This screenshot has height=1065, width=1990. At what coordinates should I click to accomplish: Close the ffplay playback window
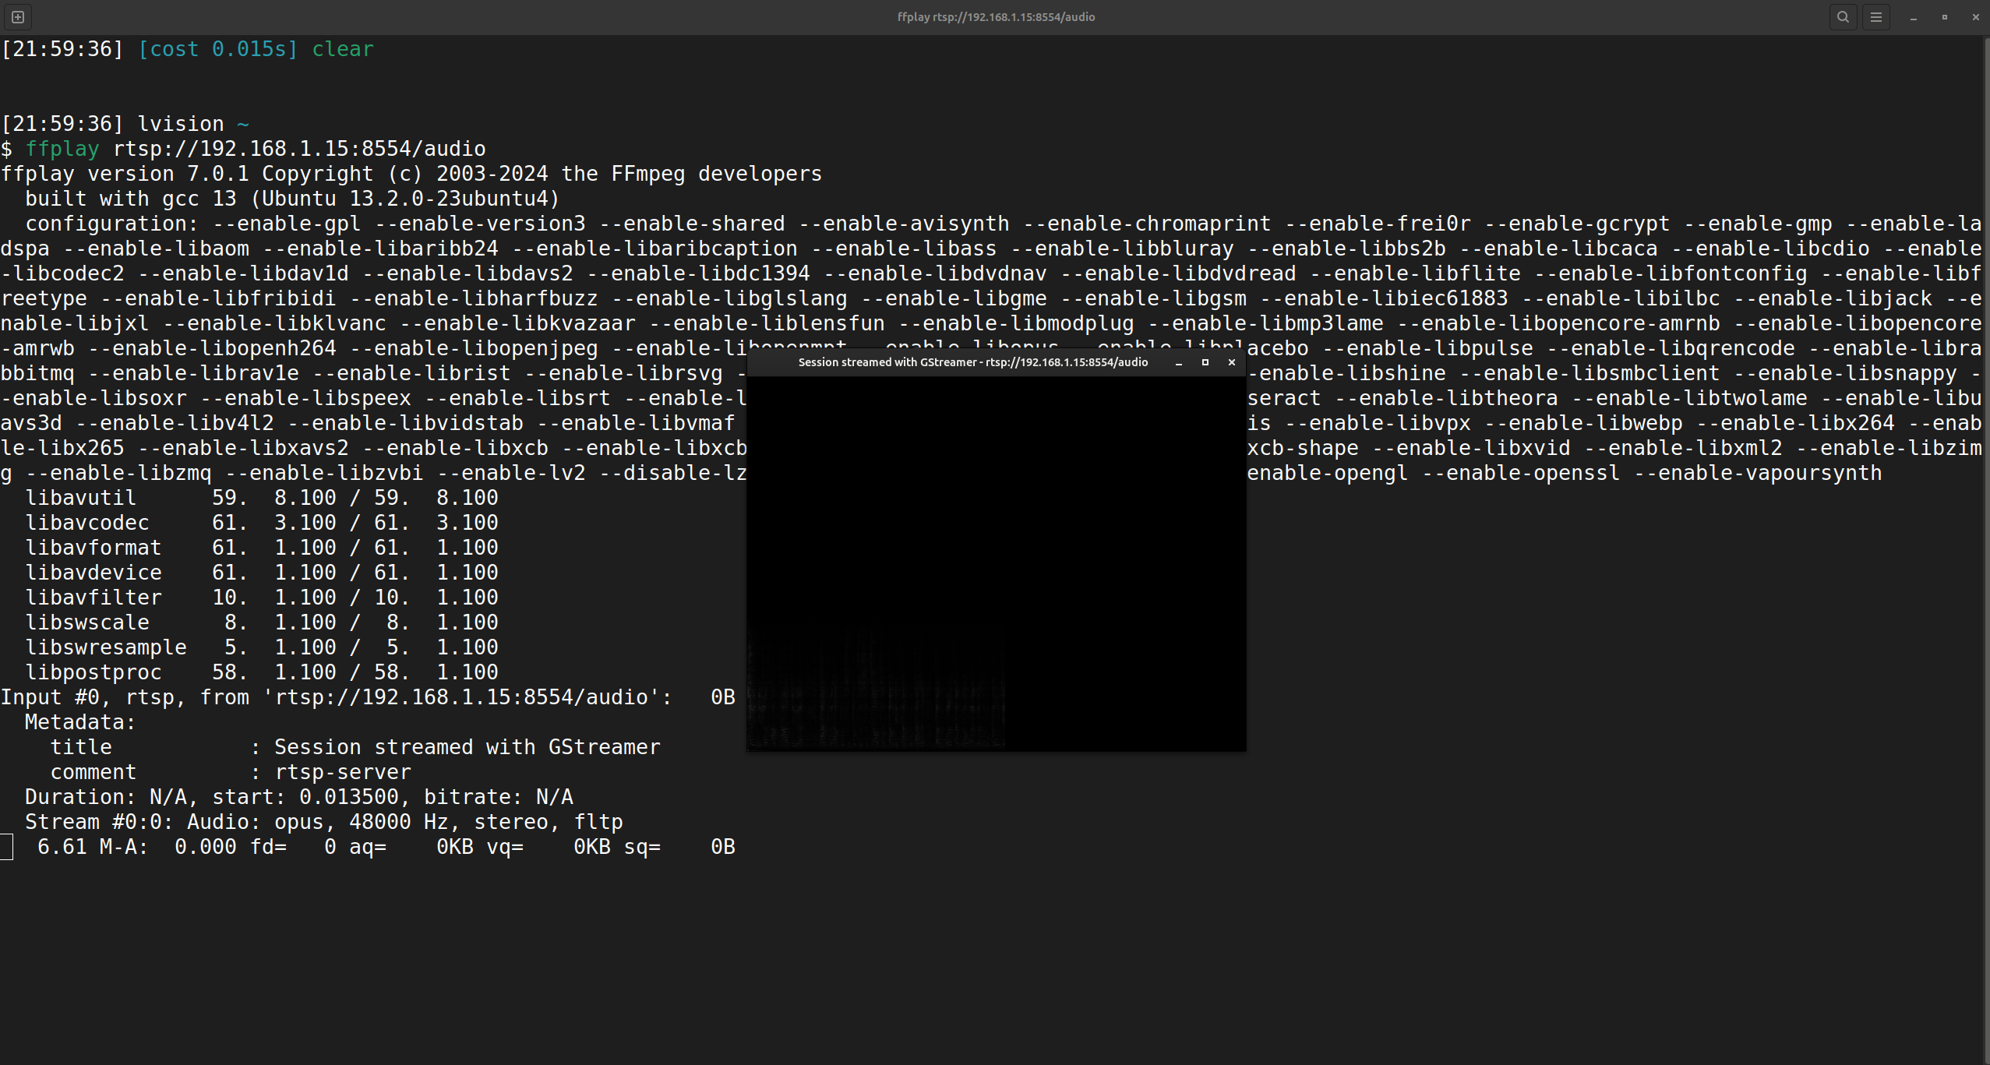coord(1232,362)
